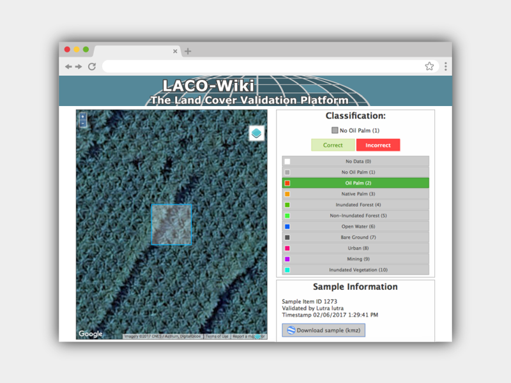The width and height of the screenshot is (511, 383).
Task: Bookmark page with star icon
Action: point(429,66)
